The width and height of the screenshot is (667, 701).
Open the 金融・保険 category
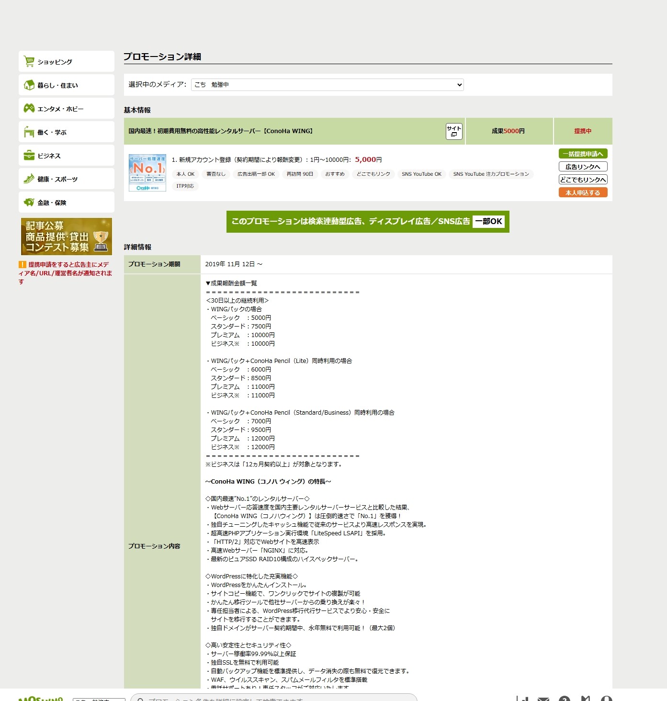point(67,202)
